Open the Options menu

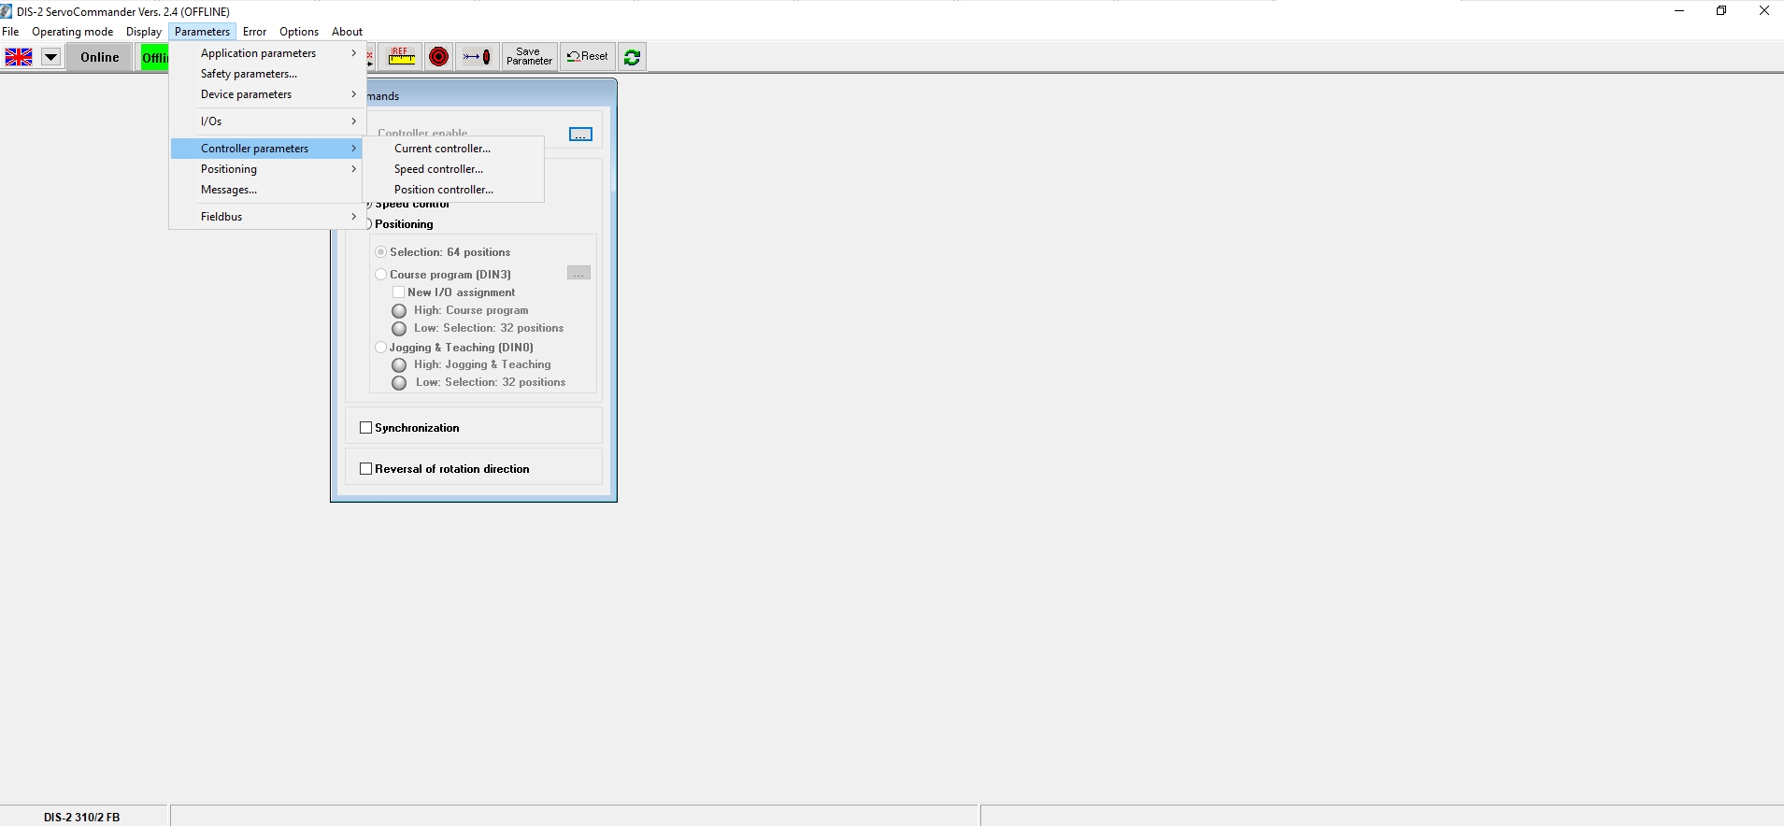pos(299,32)
